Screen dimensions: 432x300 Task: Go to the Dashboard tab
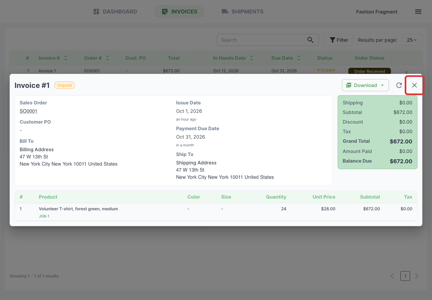[x=115, y=12]
